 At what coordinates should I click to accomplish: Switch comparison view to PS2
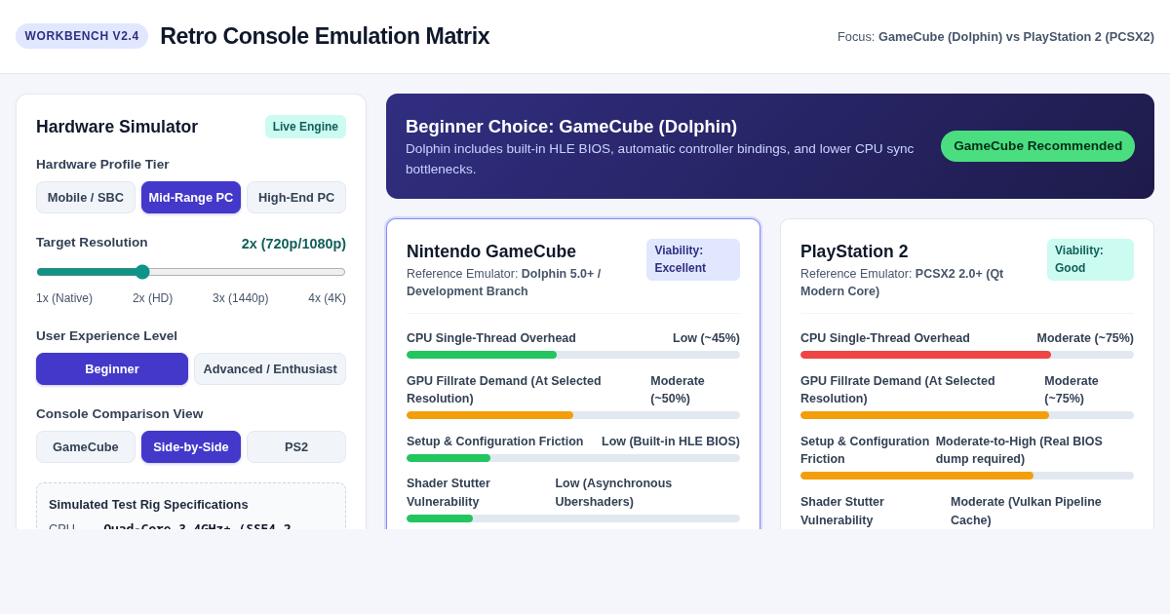[296, 446]
